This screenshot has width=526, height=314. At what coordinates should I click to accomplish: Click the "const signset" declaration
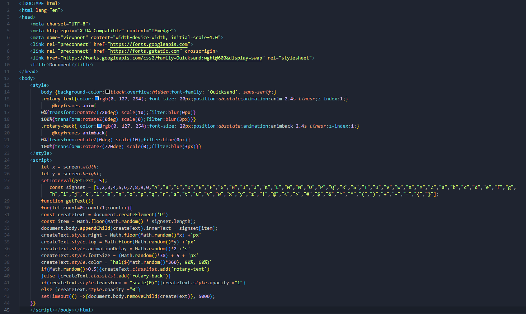[67, 187]
